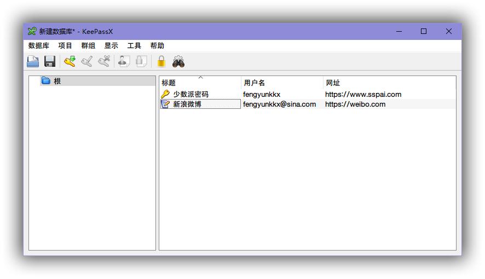Click the https://www.sspai.com URL cell

point(363,94)
